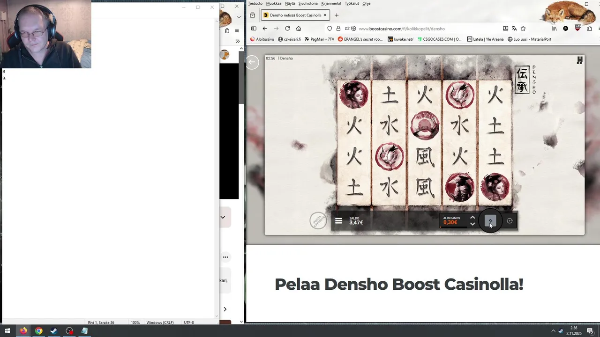Open the OBS Studio taskbar icon
Image resolution: width=600 pixels, height=337 pixels.
click(x=69, y=331)
